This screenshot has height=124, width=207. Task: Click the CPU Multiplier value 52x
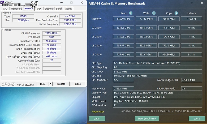(x=123, y=80)
